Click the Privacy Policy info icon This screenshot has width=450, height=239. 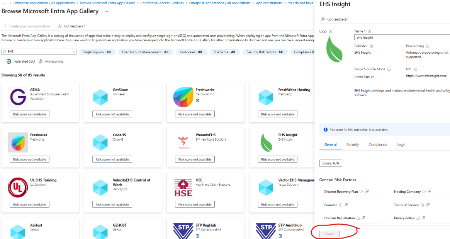click(x=418, y=218)
